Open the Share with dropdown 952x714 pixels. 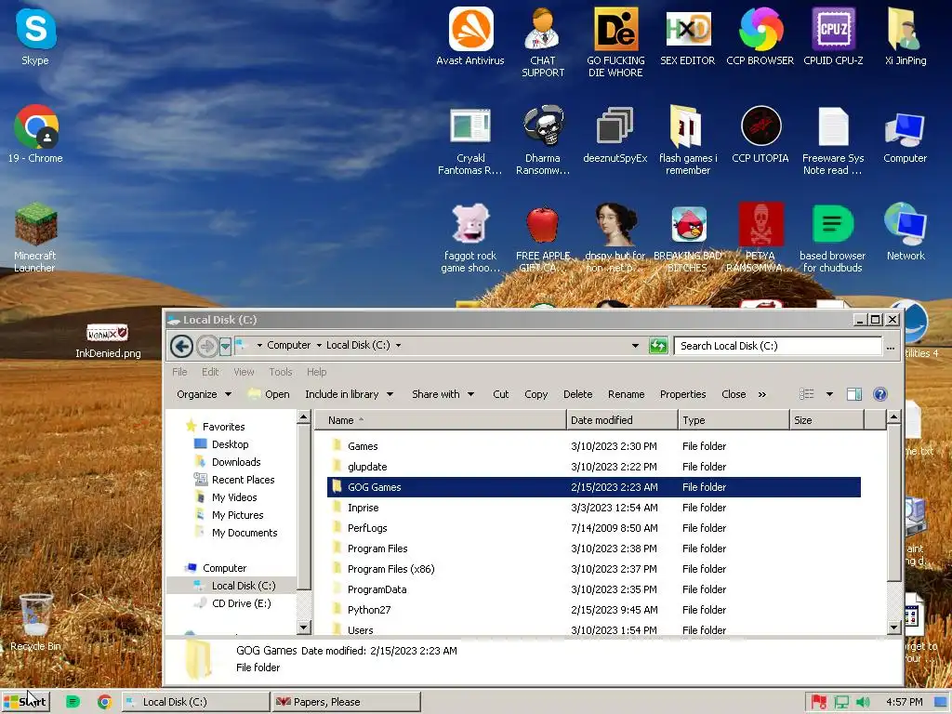(x=443, y=394)
